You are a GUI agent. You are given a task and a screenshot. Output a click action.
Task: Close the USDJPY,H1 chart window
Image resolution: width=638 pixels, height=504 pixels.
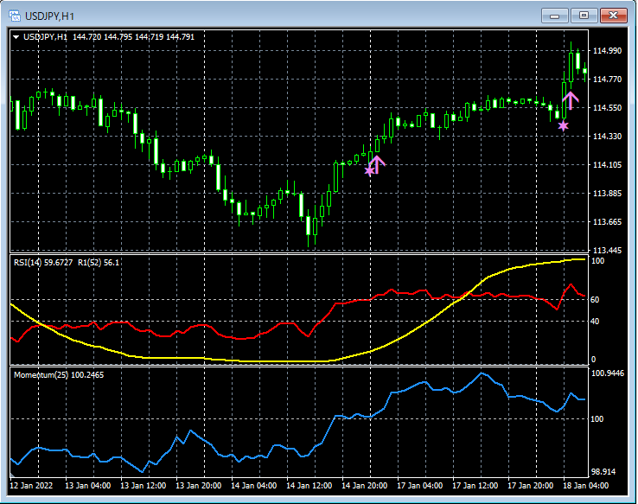[613, 16]
